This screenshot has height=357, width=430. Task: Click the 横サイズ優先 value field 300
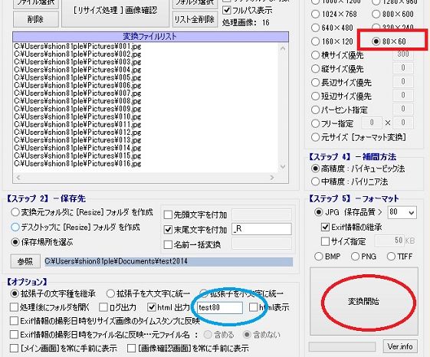coord(403,54)
